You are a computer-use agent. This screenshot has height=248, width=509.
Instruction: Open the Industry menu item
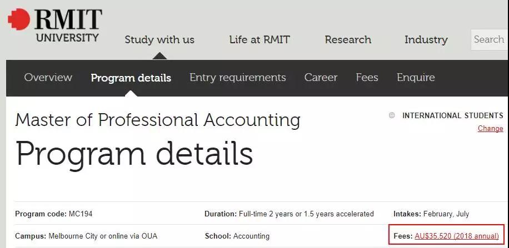[426, 40]
